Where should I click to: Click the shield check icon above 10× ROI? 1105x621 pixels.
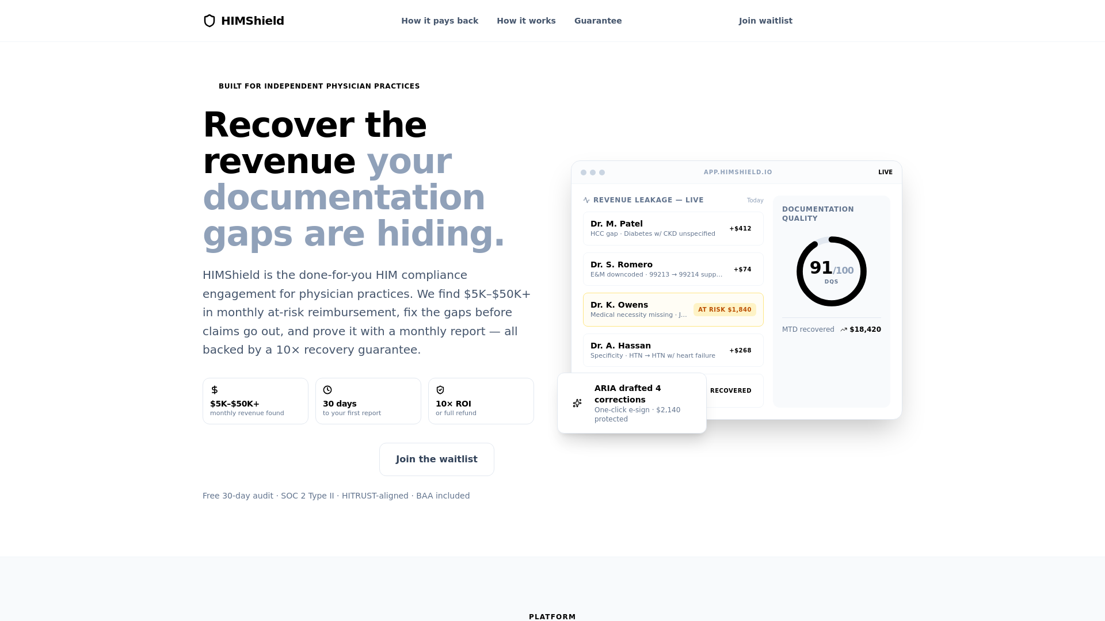click(x=440, y=390)
